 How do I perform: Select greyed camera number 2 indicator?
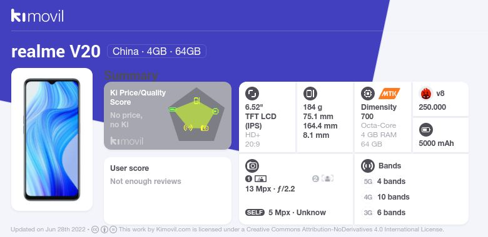click(x=323, y=178)
